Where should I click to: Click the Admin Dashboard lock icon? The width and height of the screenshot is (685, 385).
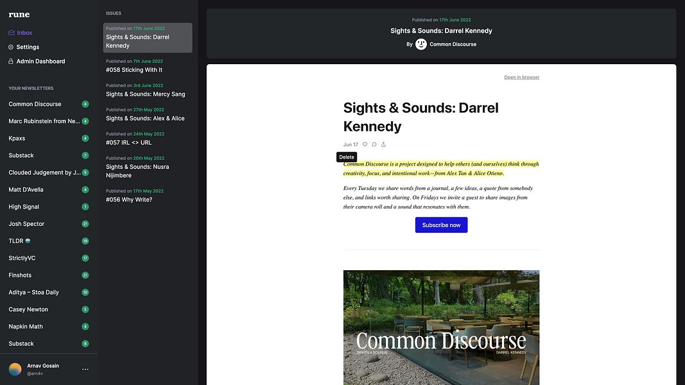coord(11,62)
